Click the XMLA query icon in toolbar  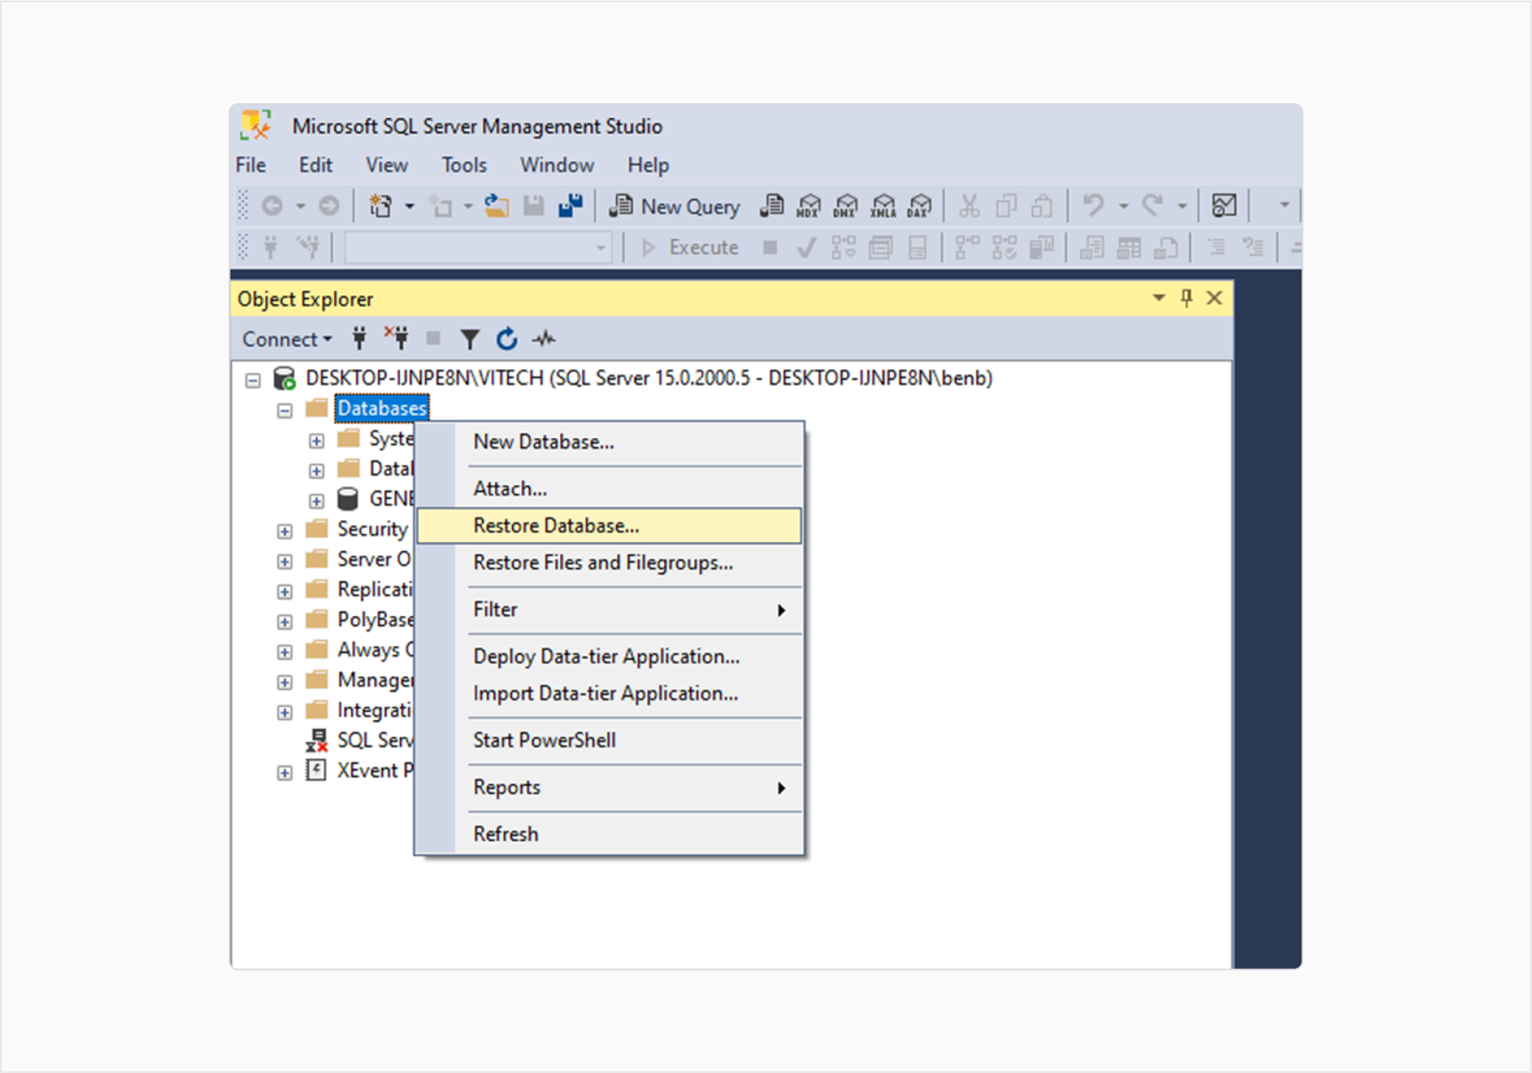(882, 206)
